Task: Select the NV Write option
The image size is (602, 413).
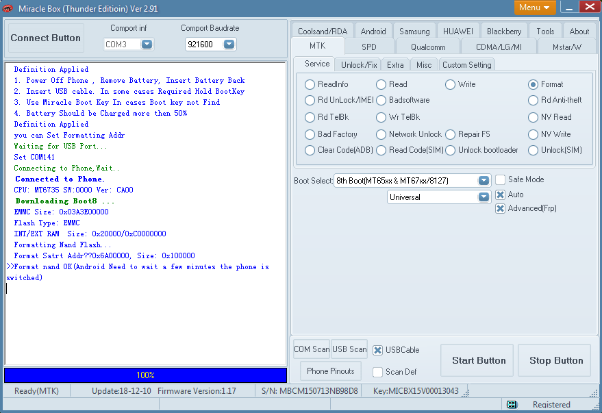Action: pyautogui.click(x=533, y=135)
